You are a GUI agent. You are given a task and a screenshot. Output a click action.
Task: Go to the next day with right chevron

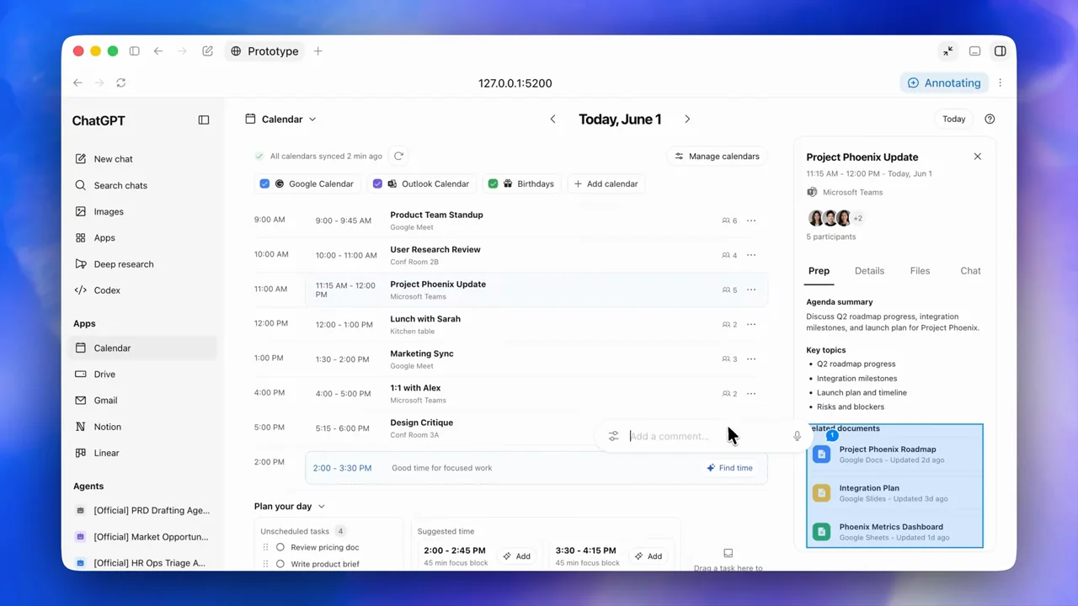coord(687,120)
